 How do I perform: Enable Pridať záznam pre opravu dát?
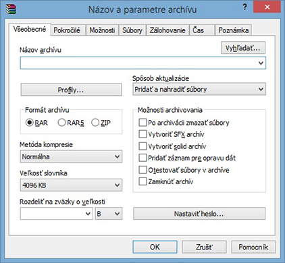[x=142, y=158]
